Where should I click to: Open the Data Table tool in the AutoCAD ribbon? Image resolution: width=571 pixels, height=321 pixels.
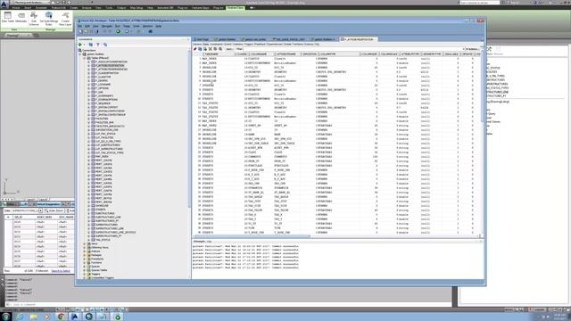coord(8,18)
